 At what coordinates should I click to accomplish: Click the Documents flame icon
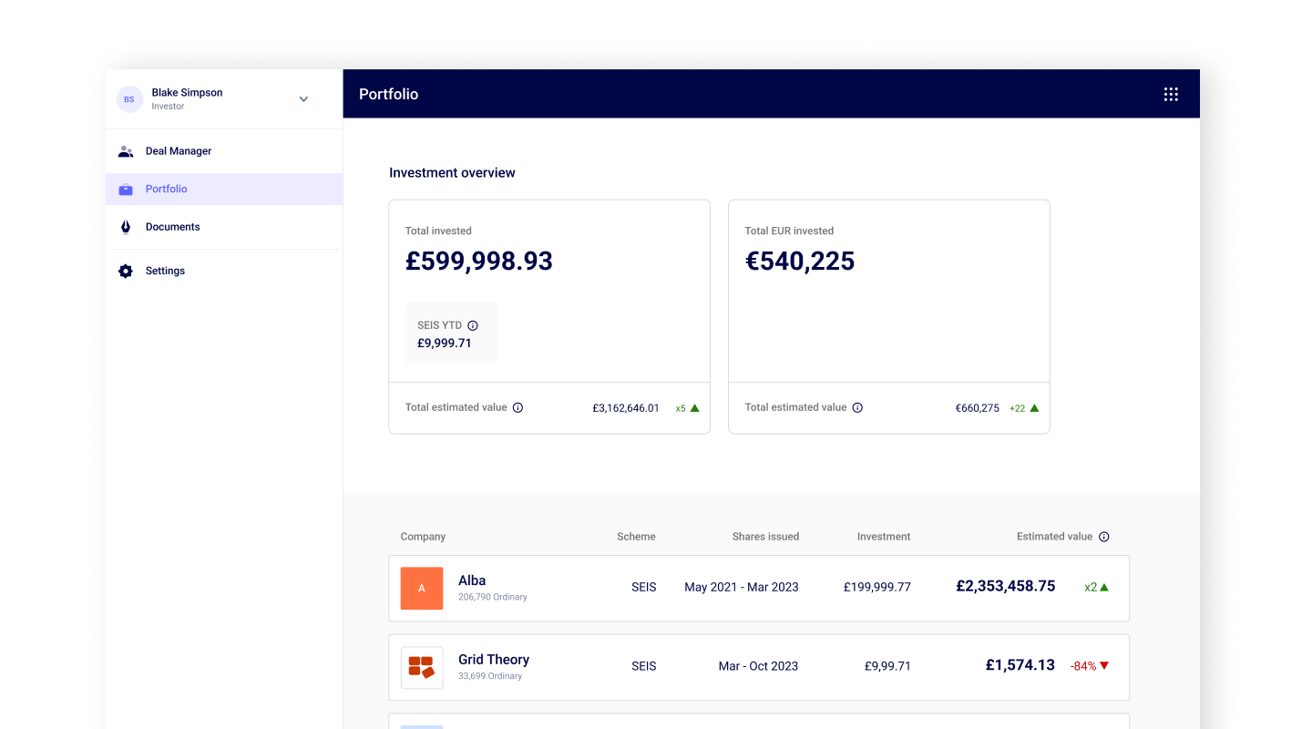[125, 226]
